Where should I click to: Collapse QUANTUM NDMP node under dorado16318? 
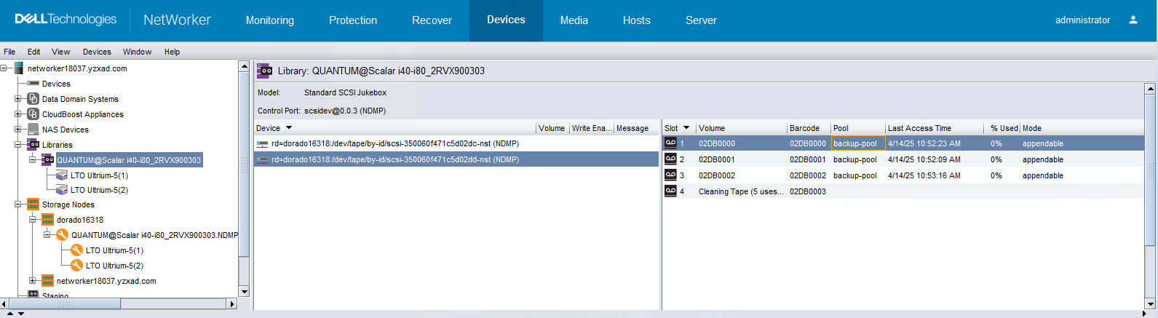[x=47, y=235]
